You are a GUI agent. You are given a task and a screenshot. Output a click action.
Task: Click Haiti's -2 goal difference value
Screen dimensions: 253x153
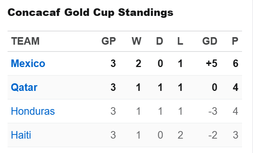212,135
